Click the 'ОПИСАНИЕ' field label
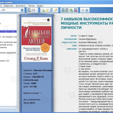Screen dimensions: 113x113 coord(72,49)
